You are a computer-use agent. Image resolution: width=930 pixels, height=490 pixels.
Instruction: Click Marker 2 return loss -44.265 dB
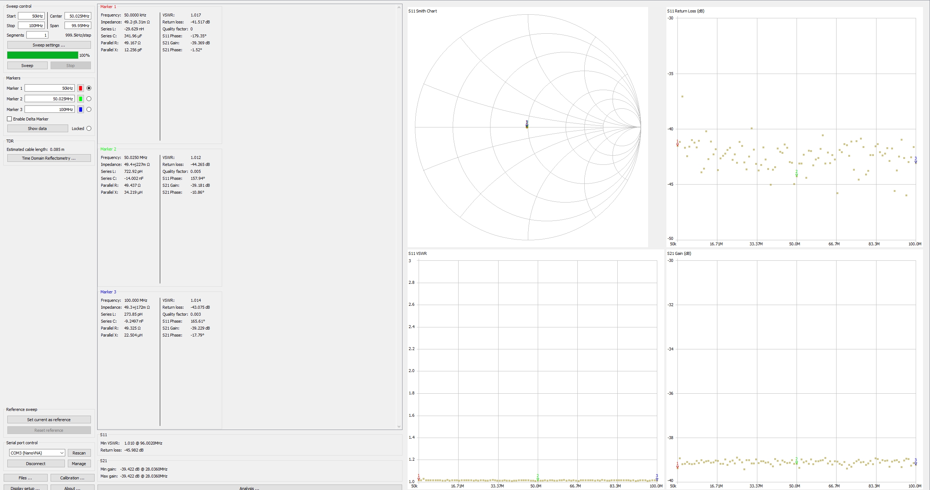pyautogui.click(x=200, y=164)
